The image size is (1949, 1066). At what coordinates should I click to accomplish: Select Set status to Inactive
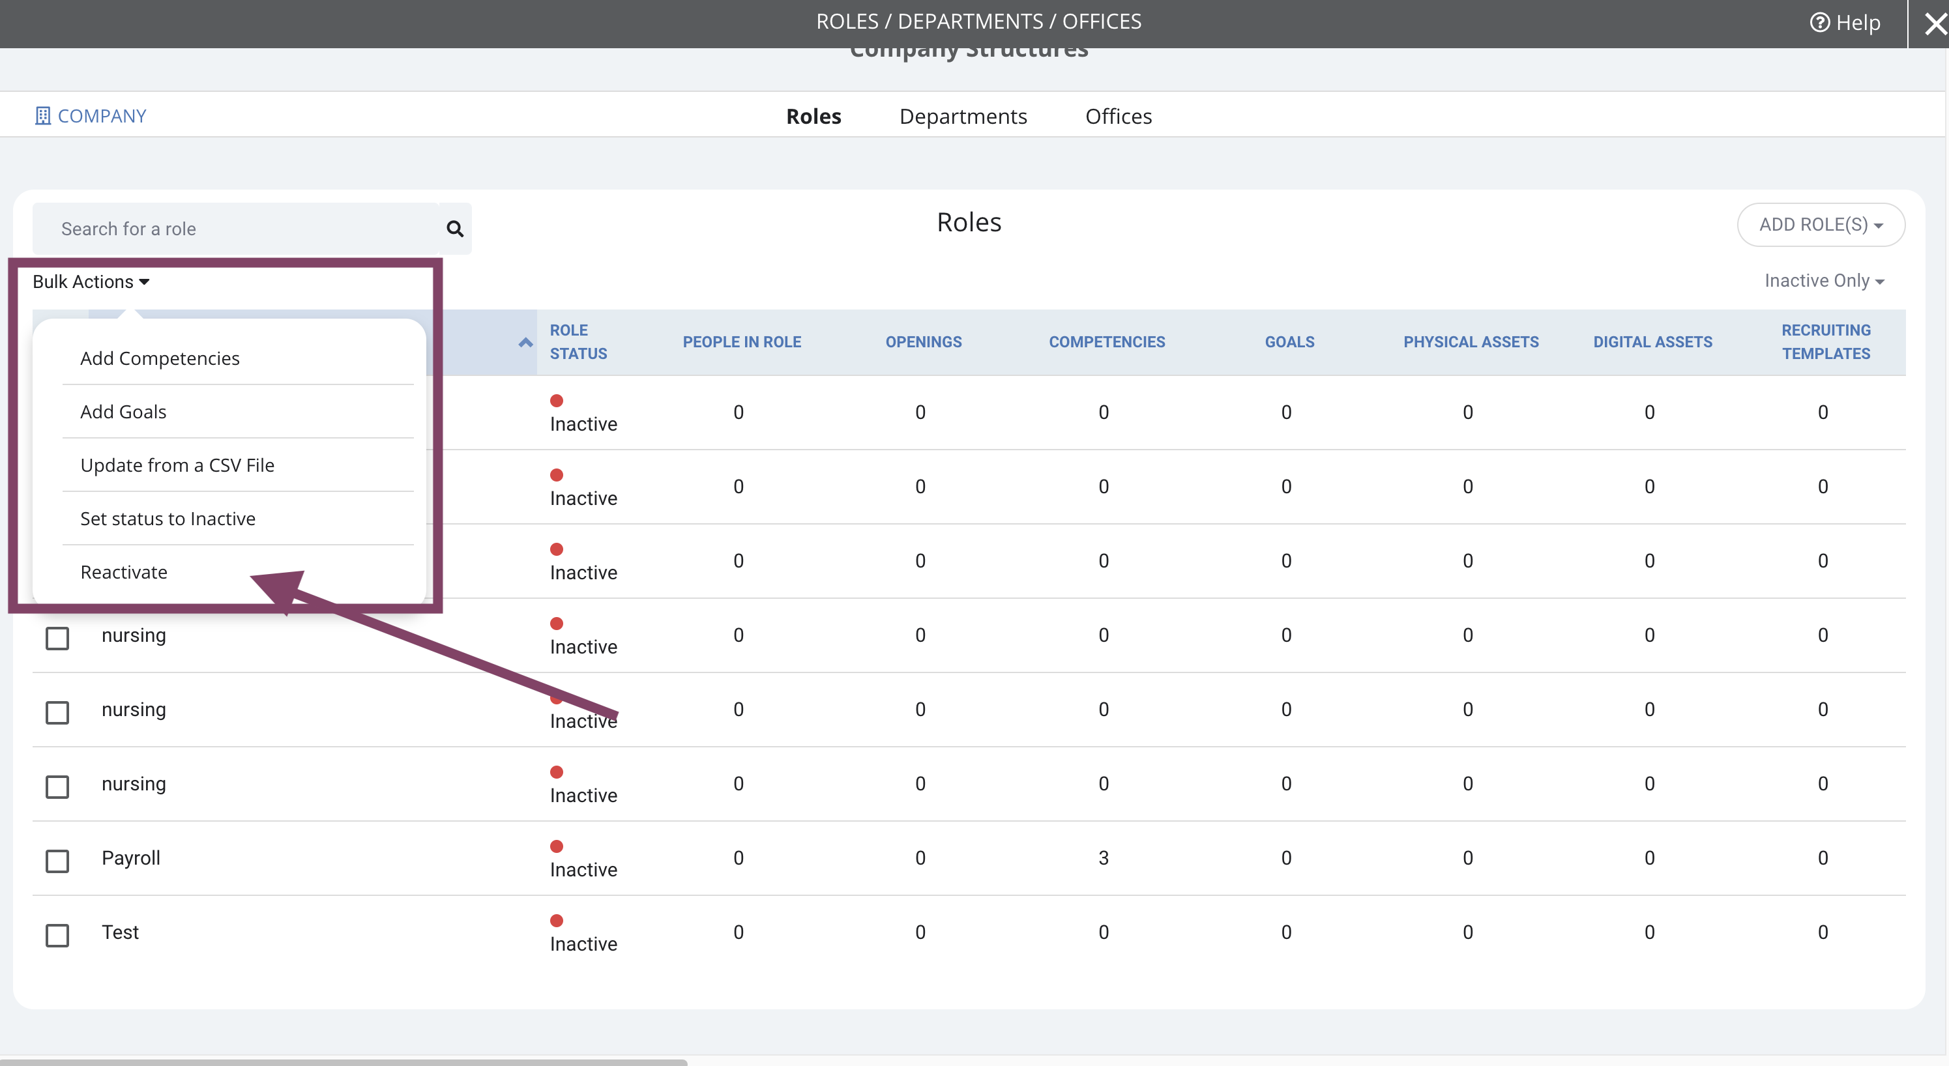click(x=168, y=518)
